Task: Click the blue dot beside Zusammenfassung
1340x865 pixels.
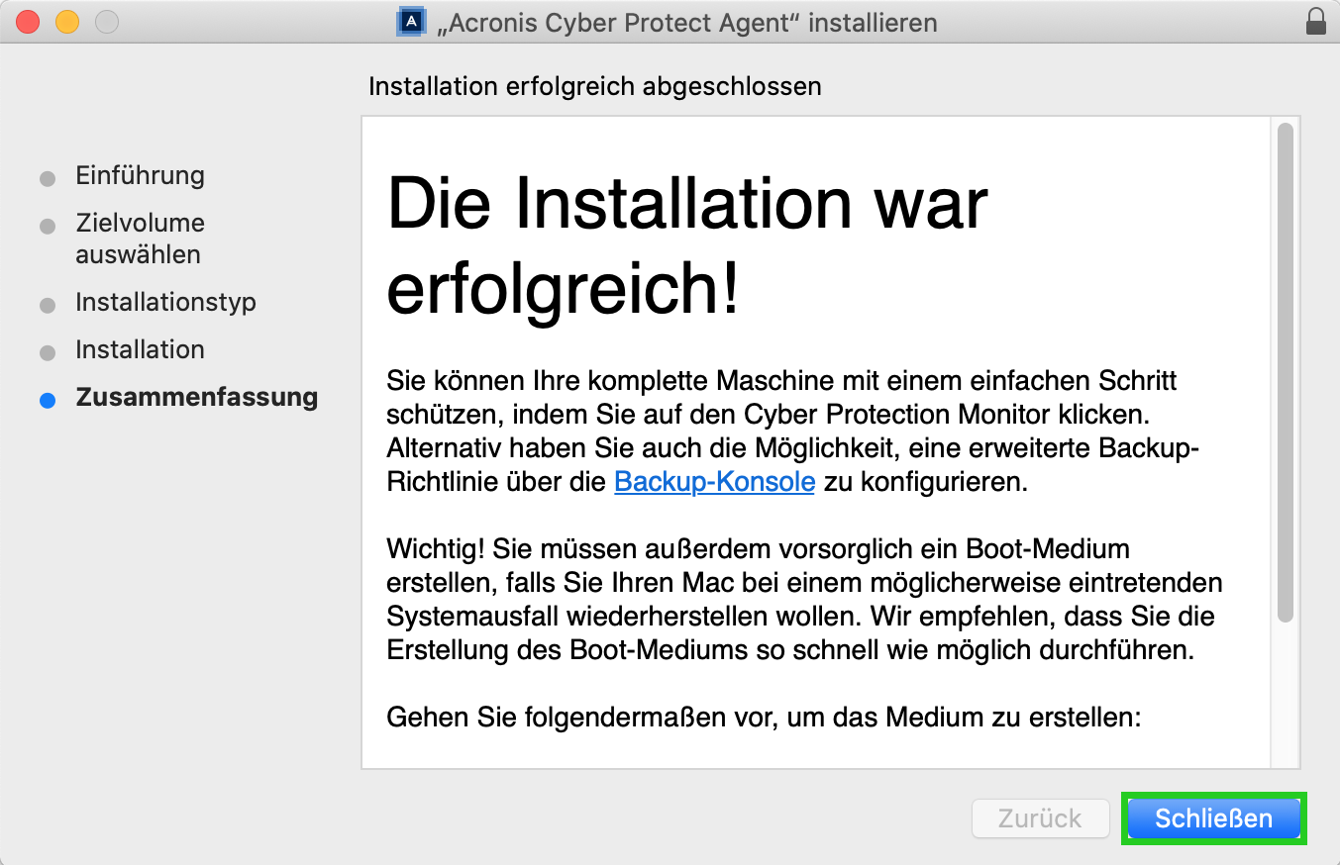Action: click(x=47, y=400)
